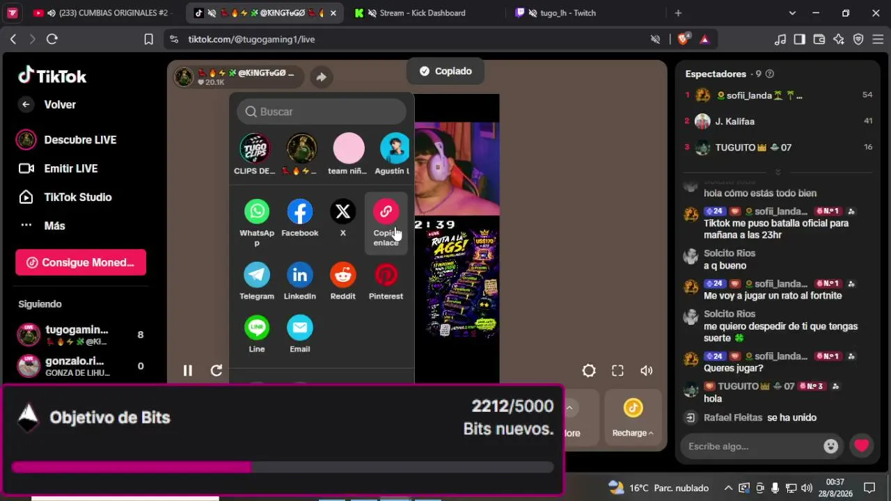Open the Windows notification center

point(869,488)
